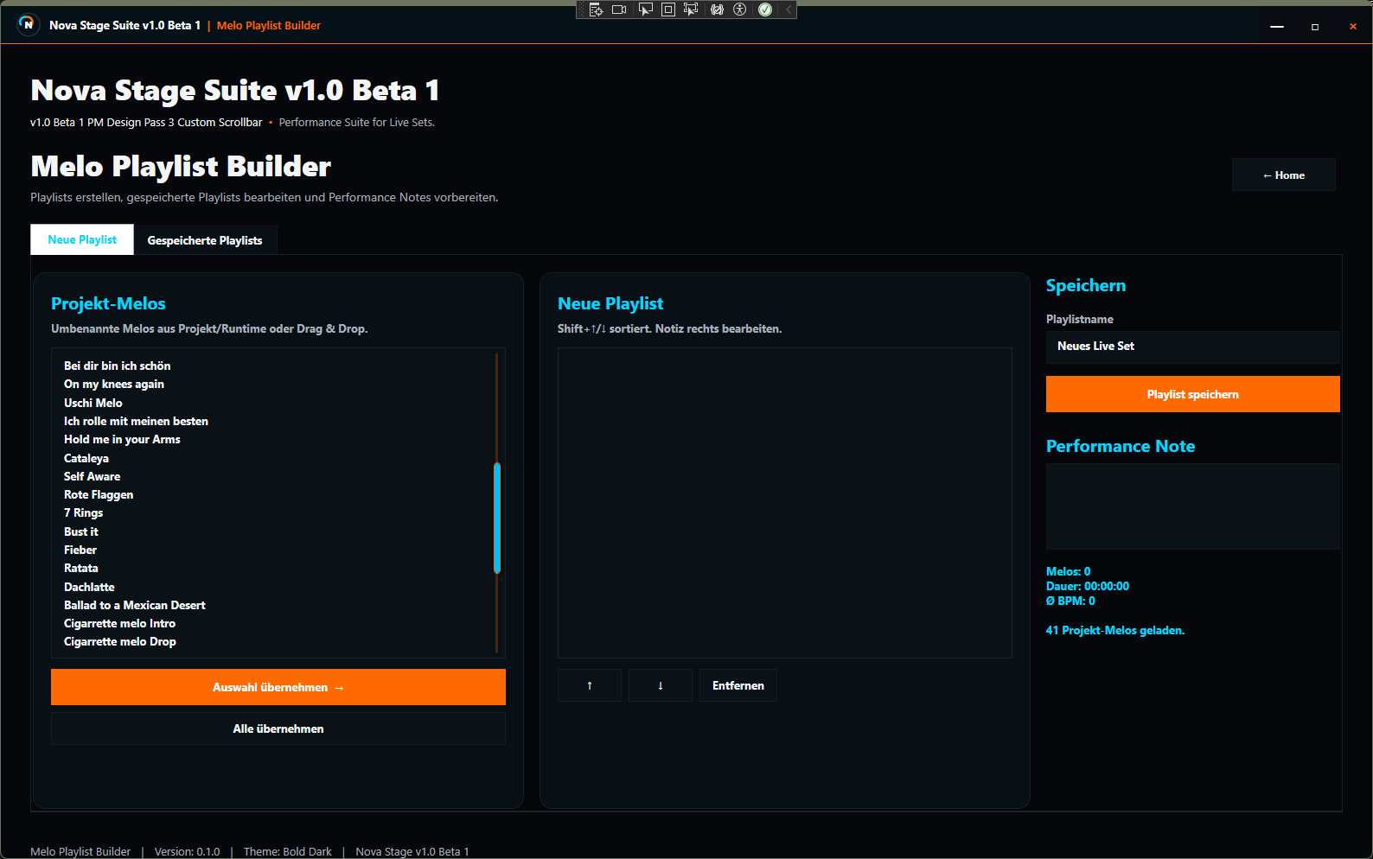Select 'Cigarrette melo Intro'
Screen dimensions: 1373x859
point(119,623)
